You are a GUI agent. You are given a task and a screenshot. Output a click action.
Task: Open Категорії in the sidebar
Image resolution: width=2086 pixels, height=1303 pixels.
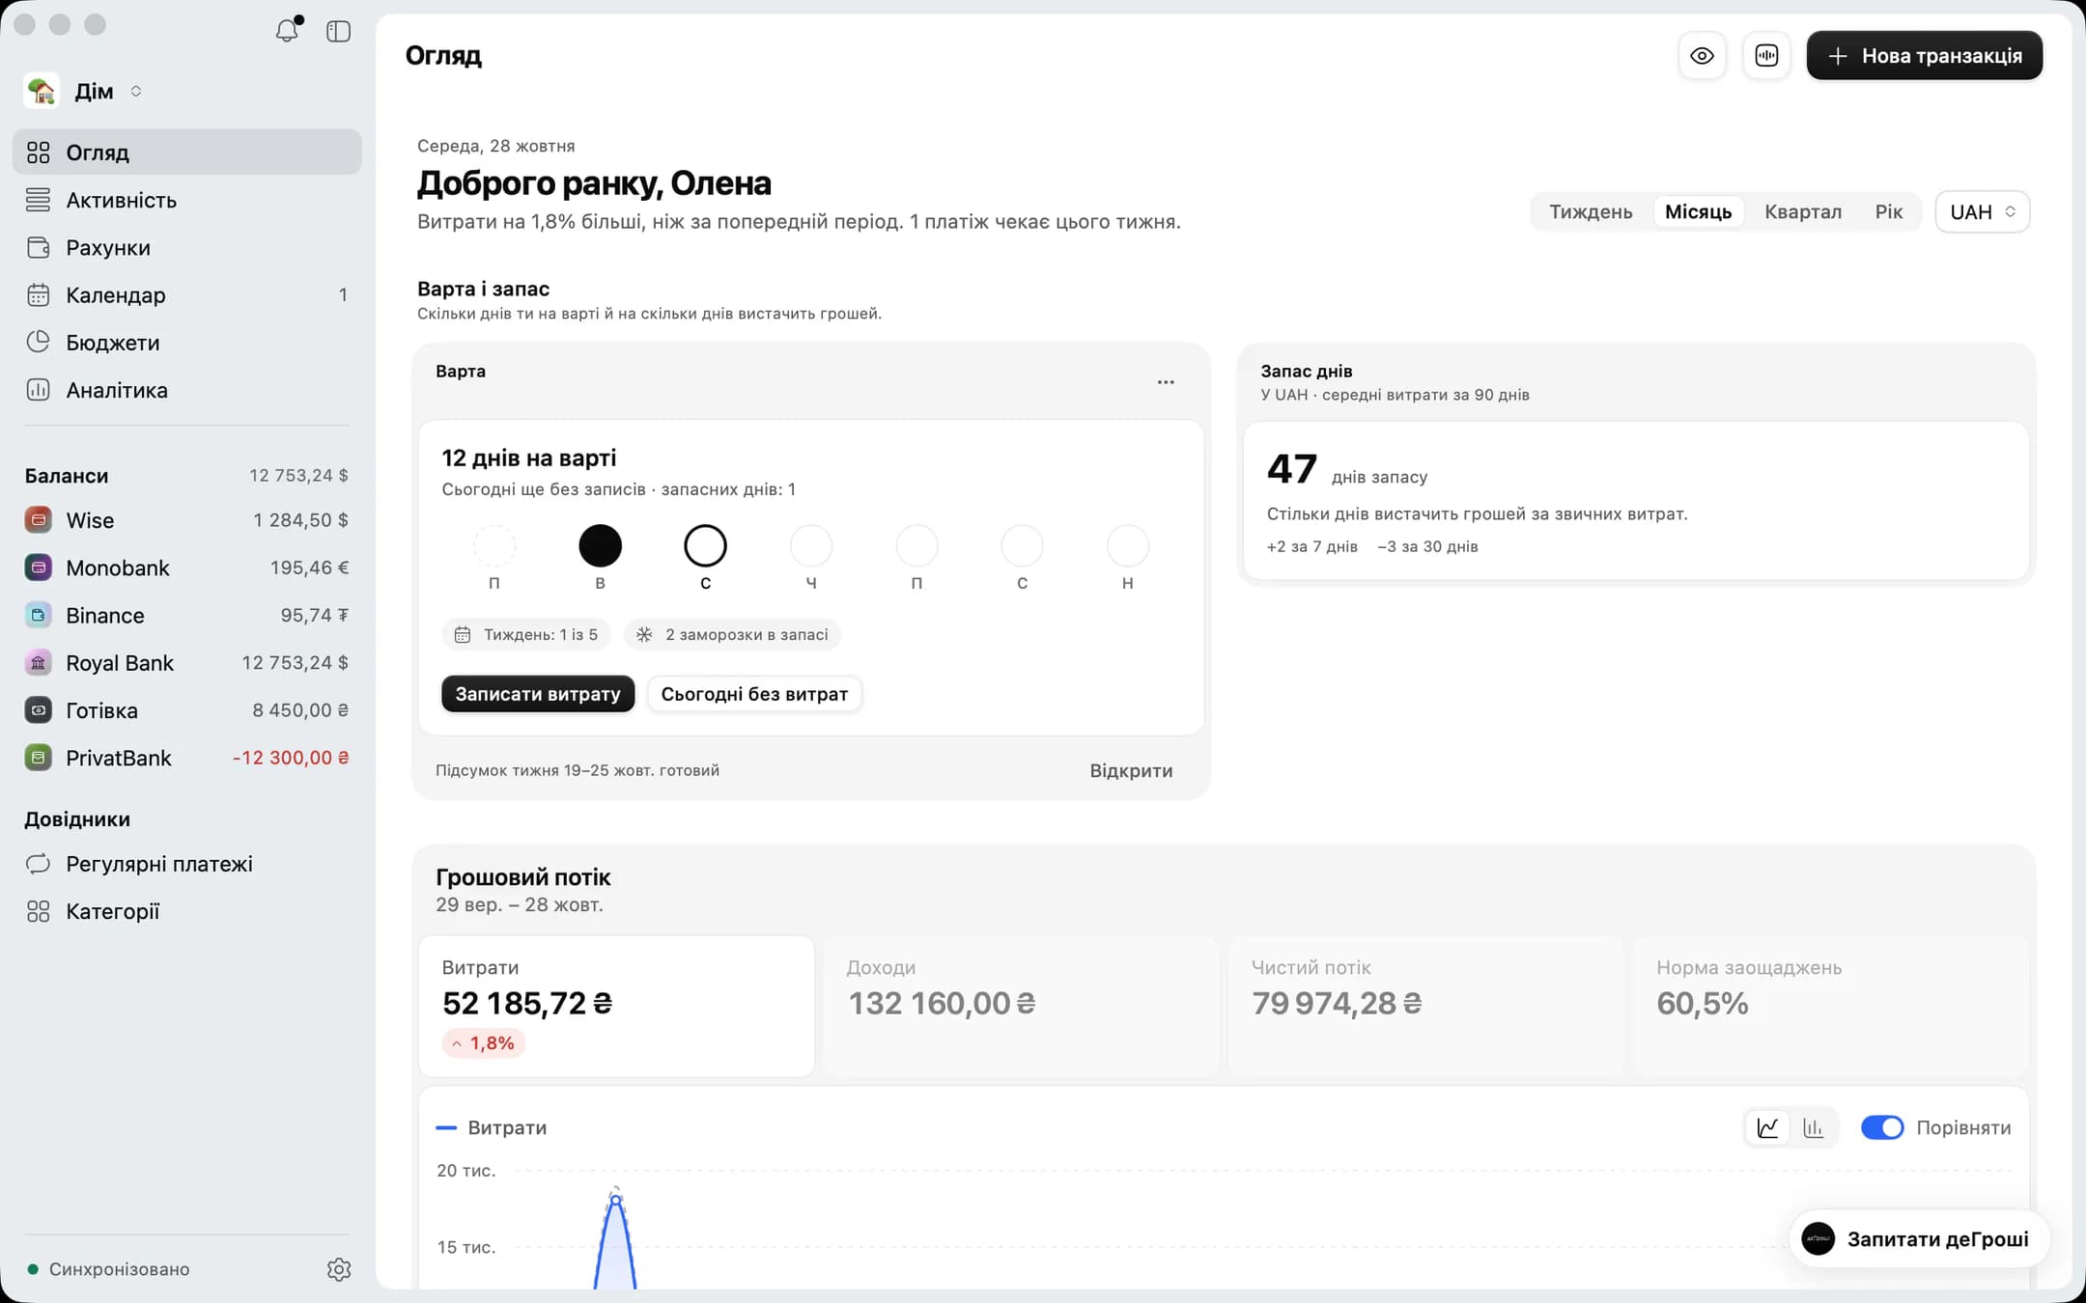coord(186,911)
